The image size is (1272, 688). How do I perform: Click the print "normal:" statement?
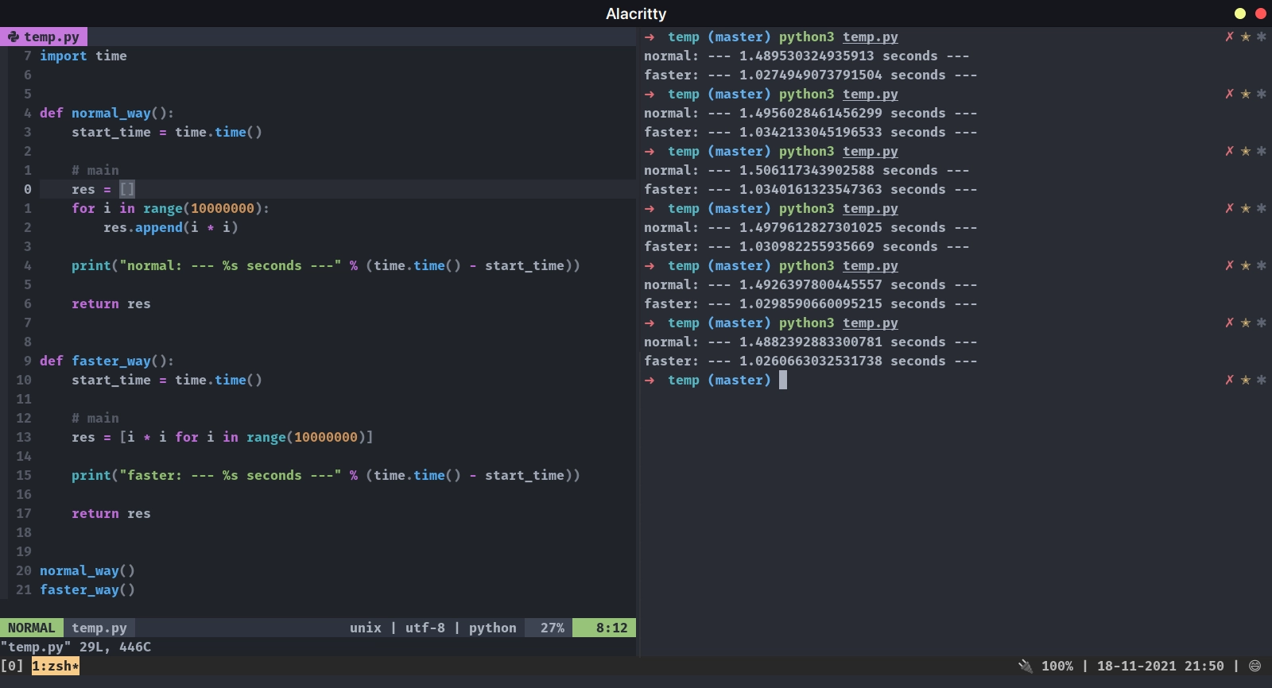pyautogui.click(x=326, y=265)
